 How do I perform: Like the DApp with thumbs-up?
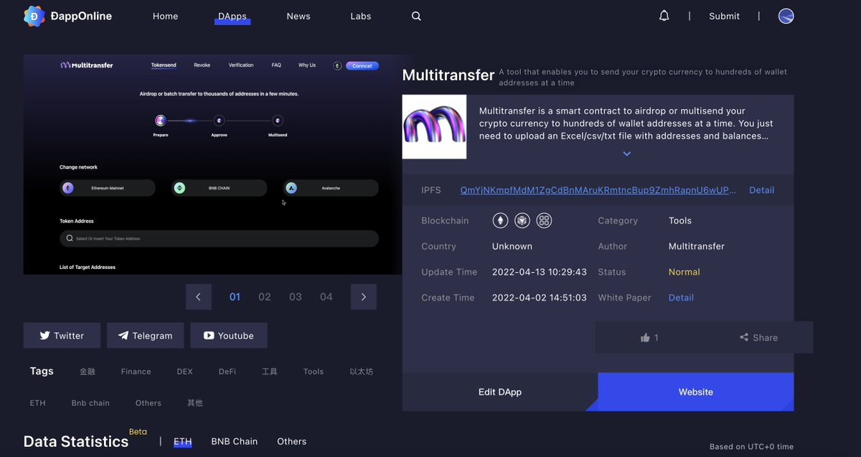(649, 337)
